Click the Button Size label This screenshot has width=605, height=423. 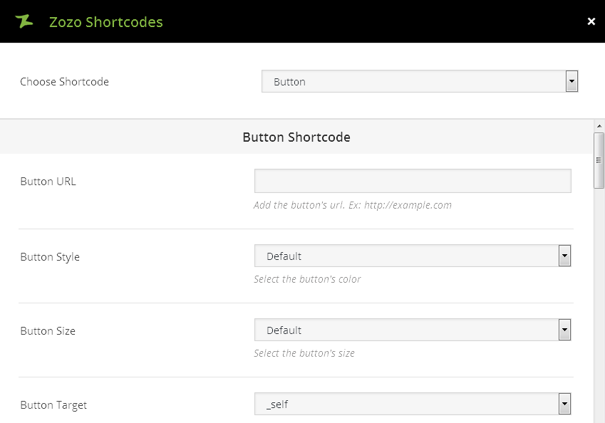48,331
